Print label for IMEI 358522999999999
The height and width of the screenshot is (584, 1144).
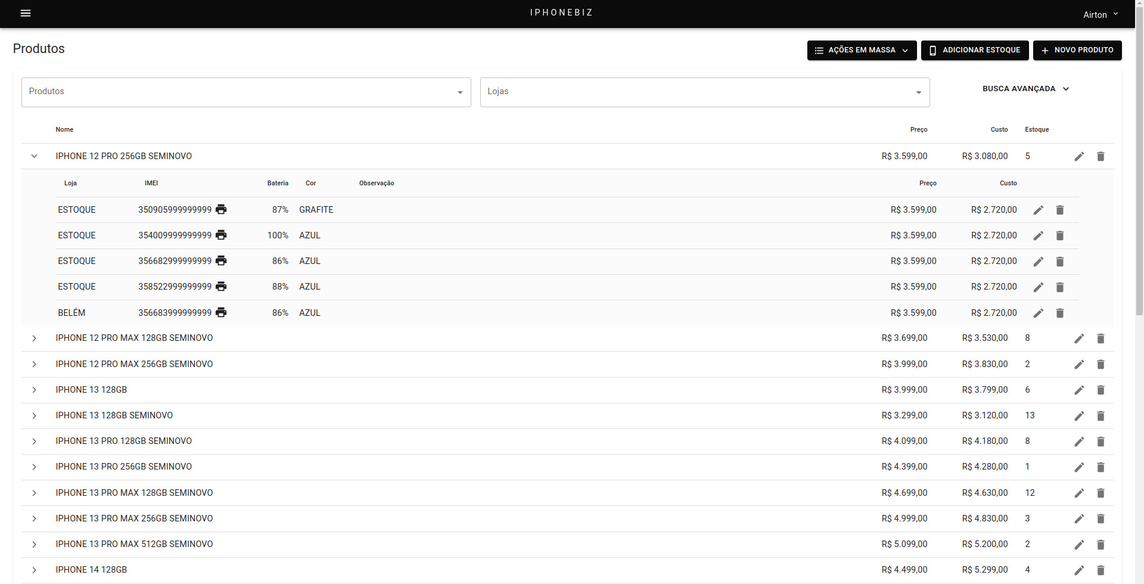221,287
